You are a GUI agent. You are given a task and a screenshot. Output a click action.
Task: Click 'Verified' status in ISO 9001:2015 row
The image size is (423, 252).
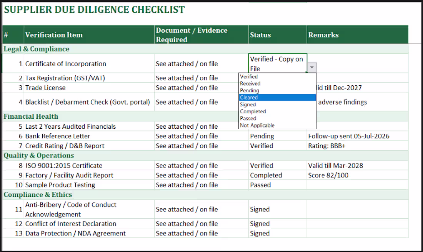pos(278,166)
